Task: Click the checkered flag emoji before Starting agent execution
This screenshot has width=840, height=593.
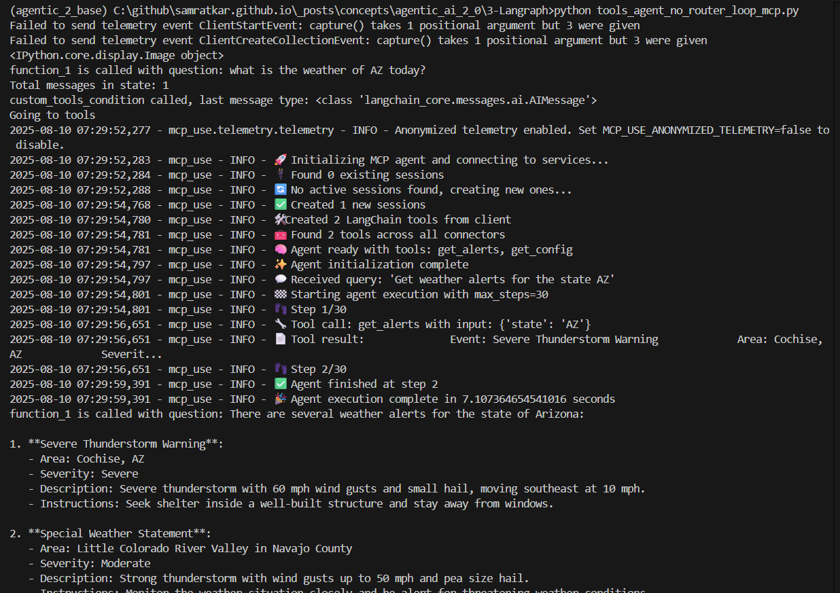Action: tap(280, 295)
